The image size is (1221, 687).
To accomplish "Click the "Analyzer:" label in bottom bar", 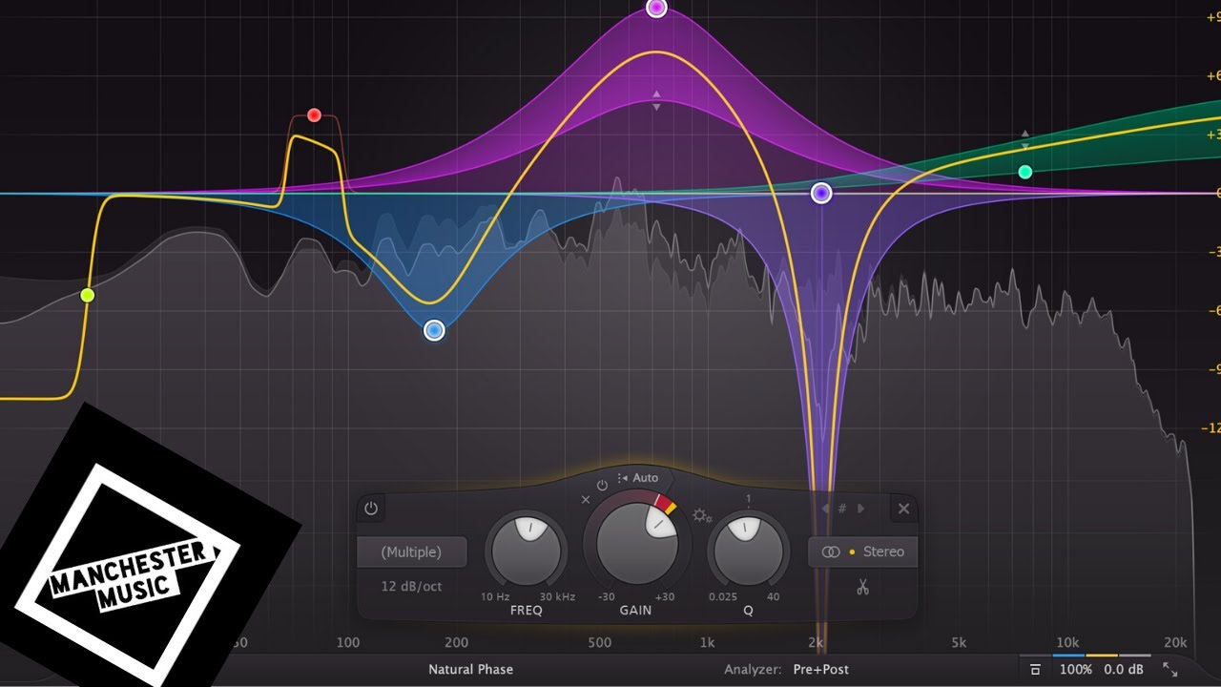I will click(754, 670).
